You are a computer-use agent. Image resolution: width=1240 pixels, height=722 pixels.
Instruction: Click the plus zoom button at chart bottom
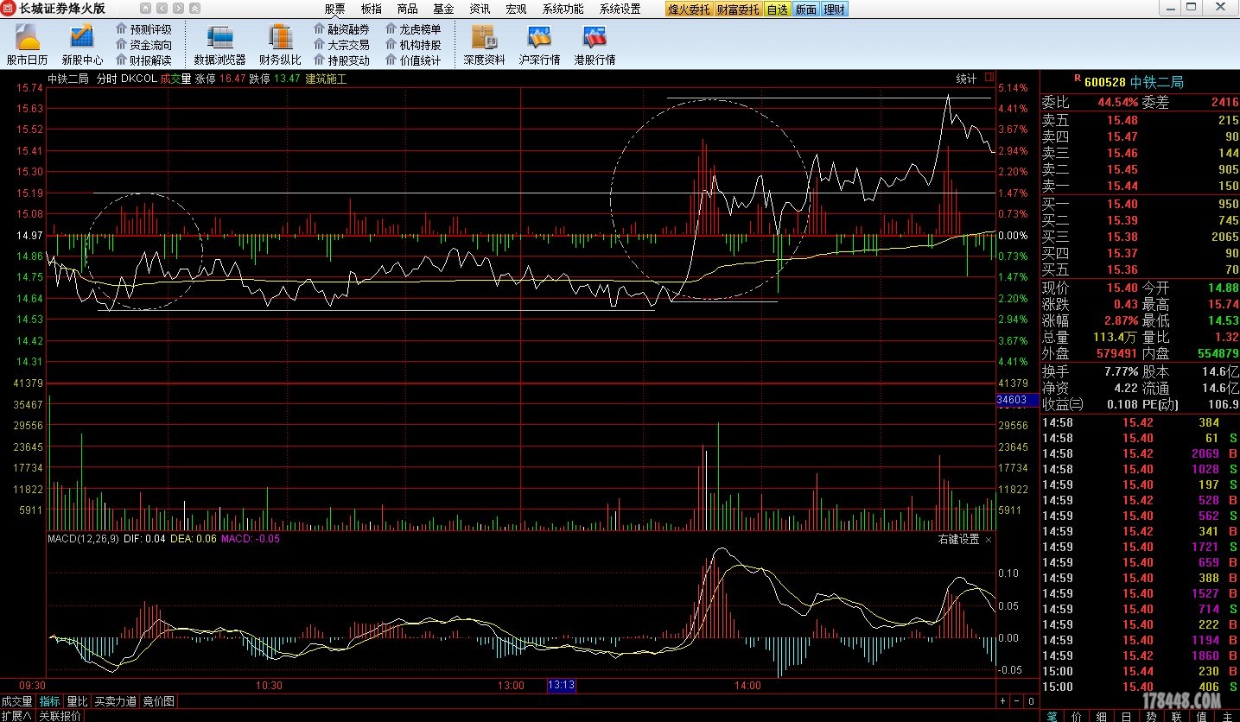[x=1002, y=701]
